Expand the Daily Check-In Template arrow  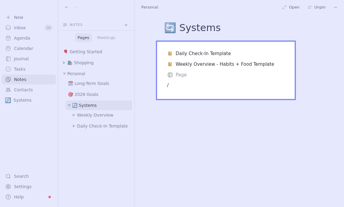point(74,126)
